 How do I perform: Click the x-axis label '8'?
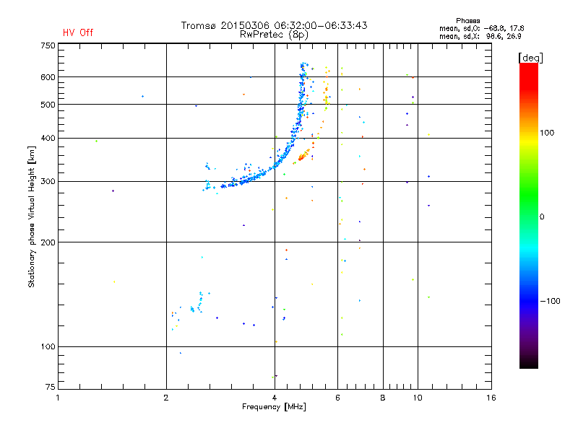tap(383, 398)
